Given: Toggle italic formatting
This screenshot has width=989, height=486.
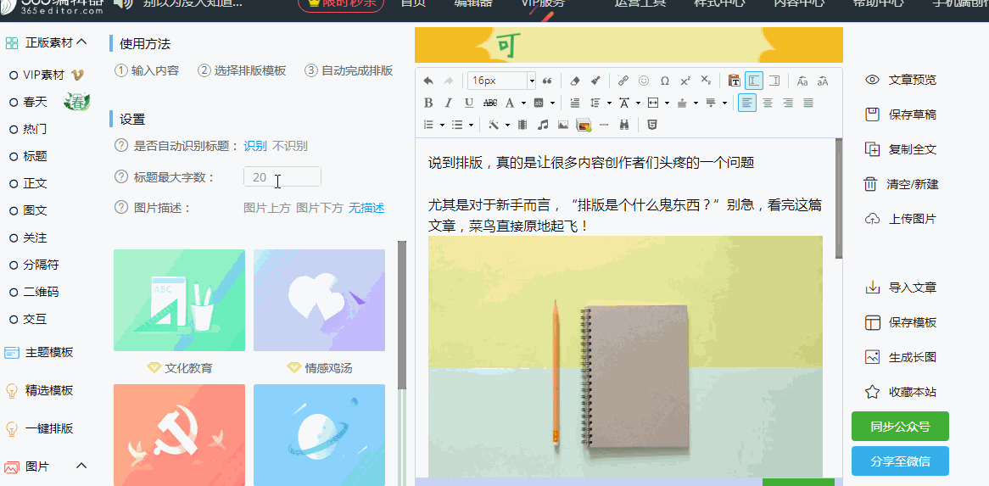Looking at the screenshot, I should [449, 103].
